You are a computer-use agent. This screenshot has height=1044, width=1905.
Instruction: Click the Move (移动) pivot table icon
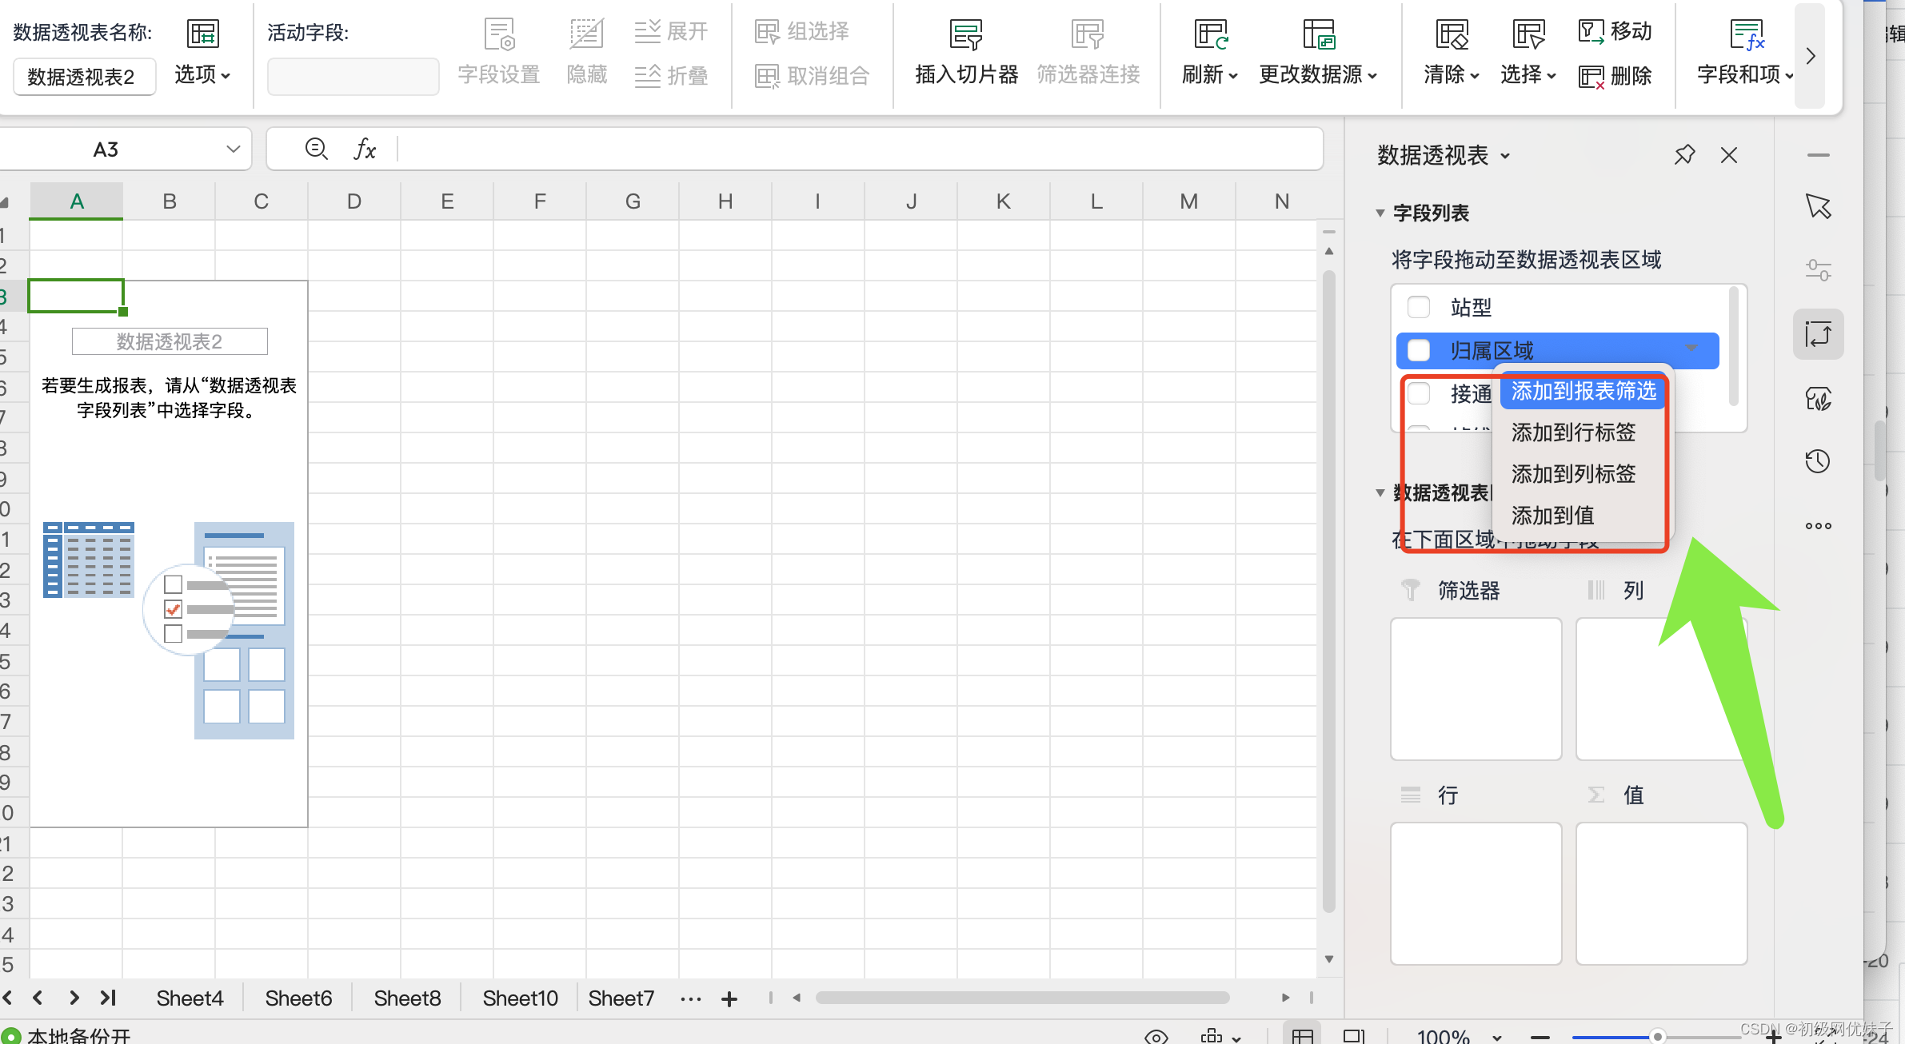[1591, 31]
